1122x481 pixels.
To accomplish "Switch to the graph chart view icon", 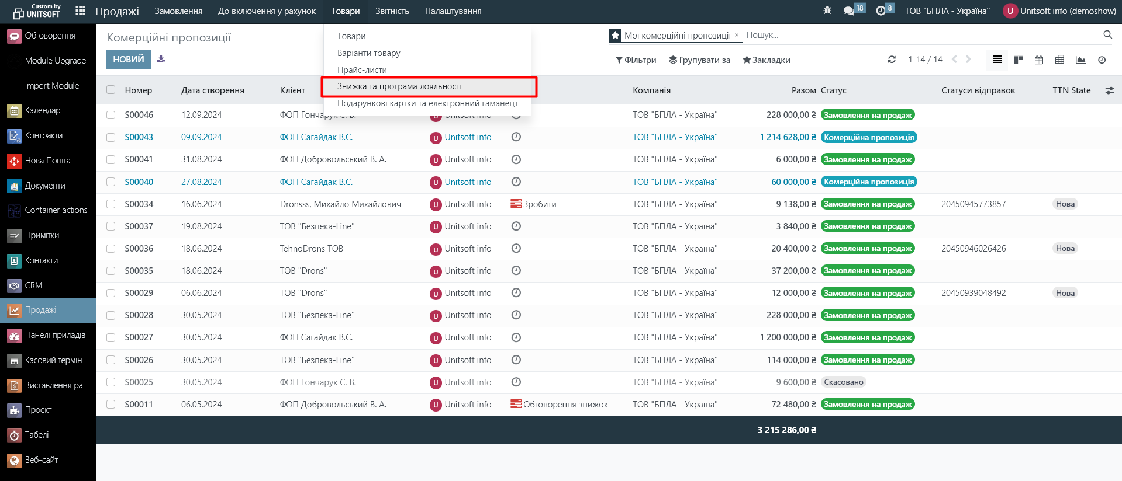I will (1080, 60).
